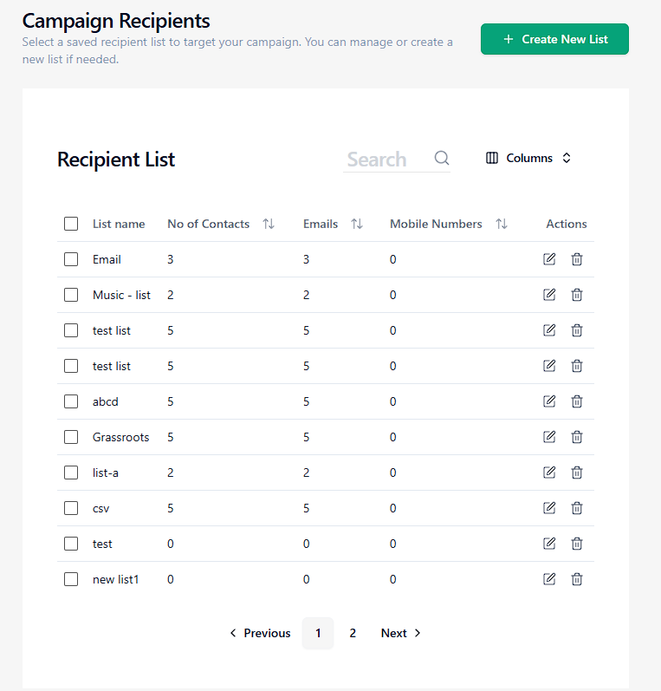
Task: Edit the Music - list row
Action: [549, 295]
